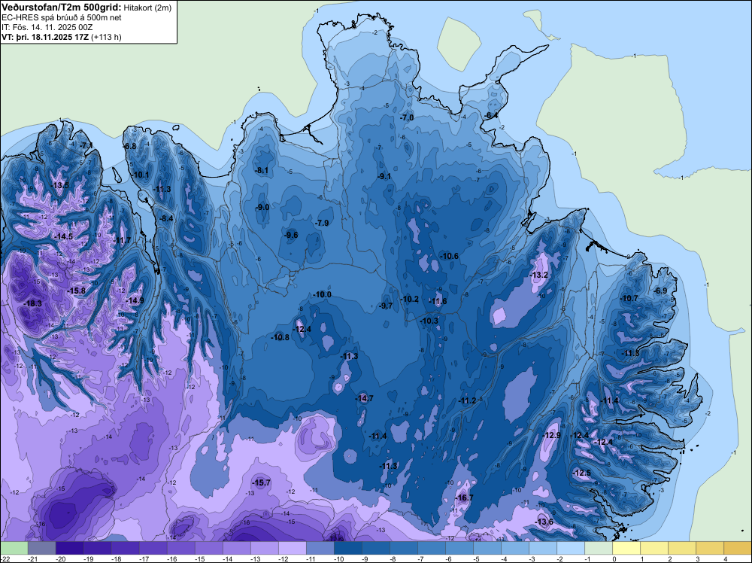Viewport: 752px width, 563px height.
Task: Click the -13.2 temperature value
Action: tap(538, 275)
